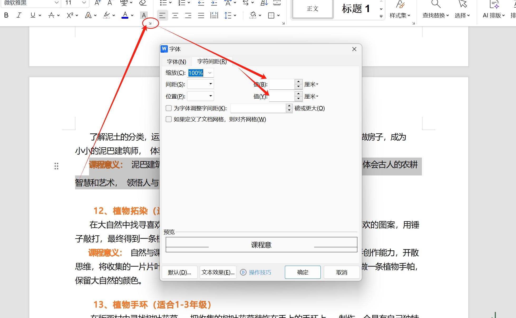Apply the 标题 1 style

[356, 9]
